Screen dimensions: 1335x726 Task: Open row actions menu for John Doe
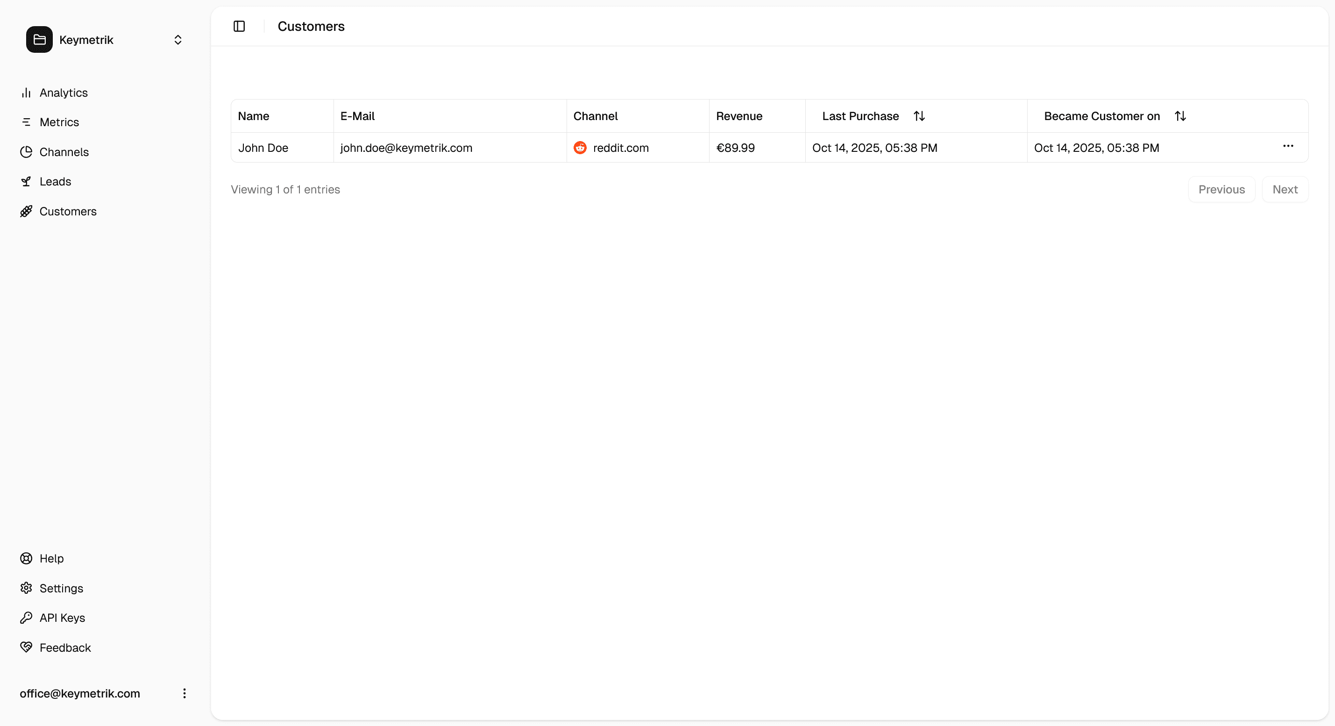(x=1288, y=146)
